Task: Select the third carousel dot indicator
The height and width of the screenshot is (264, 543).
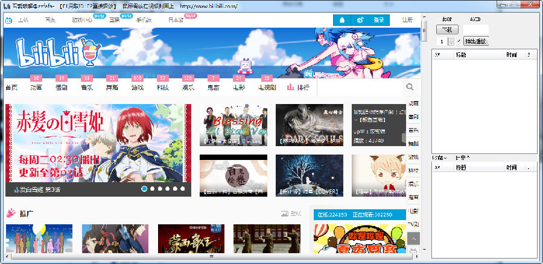Action: pyautogui.click(x=160, y=189)
